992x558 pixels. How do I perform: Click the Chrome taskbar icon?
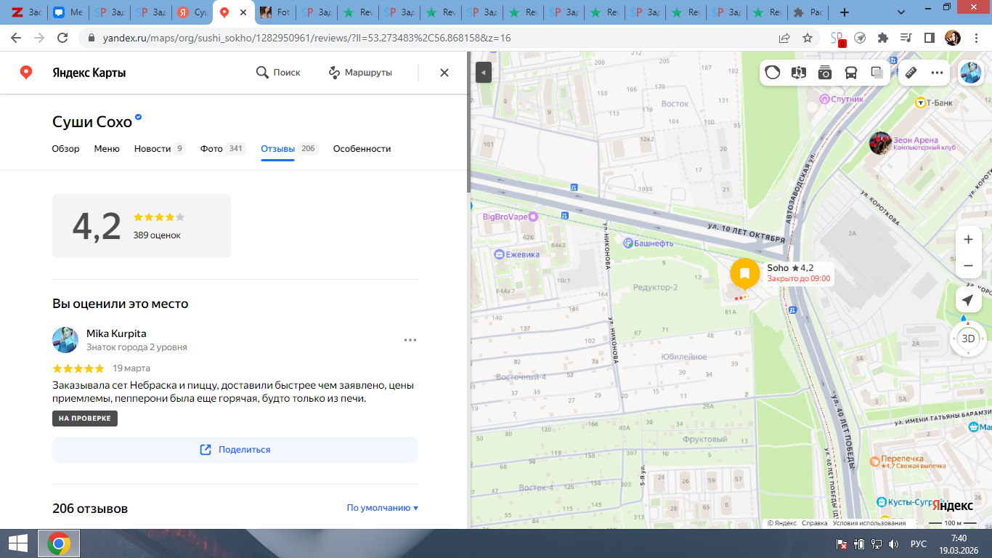(59, 543)
